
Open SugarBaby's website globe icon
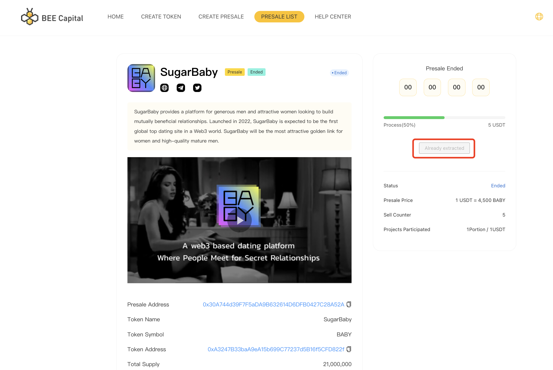tap(164, 88)
